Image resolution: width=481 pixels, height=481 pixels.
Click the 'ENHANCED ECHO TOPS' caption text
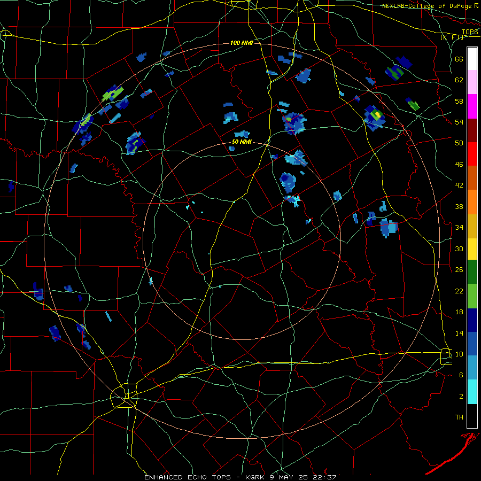pos(188,477)
